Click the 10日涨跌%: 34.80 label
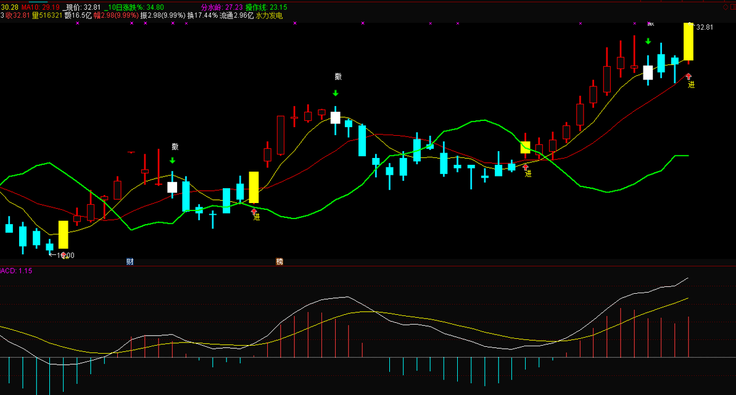This screenshot has height=395, width=736. [134, 7]
